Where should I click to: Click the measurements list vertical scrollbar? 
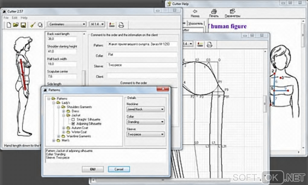coord(84,59)
